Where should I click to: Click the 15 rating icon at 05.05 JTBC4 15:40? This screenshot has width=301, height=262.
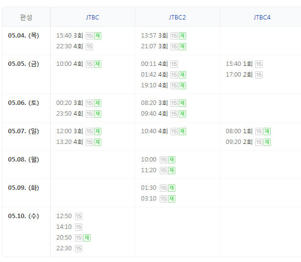[x=259, y=64]
